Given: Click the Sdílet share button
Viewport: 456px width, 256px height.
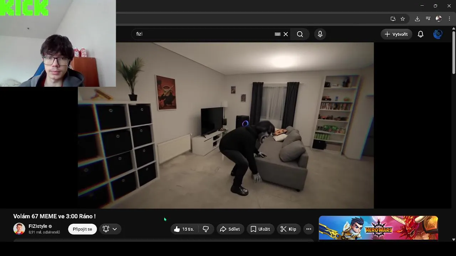Looking at the screenshot, I should tap(230, 229).
